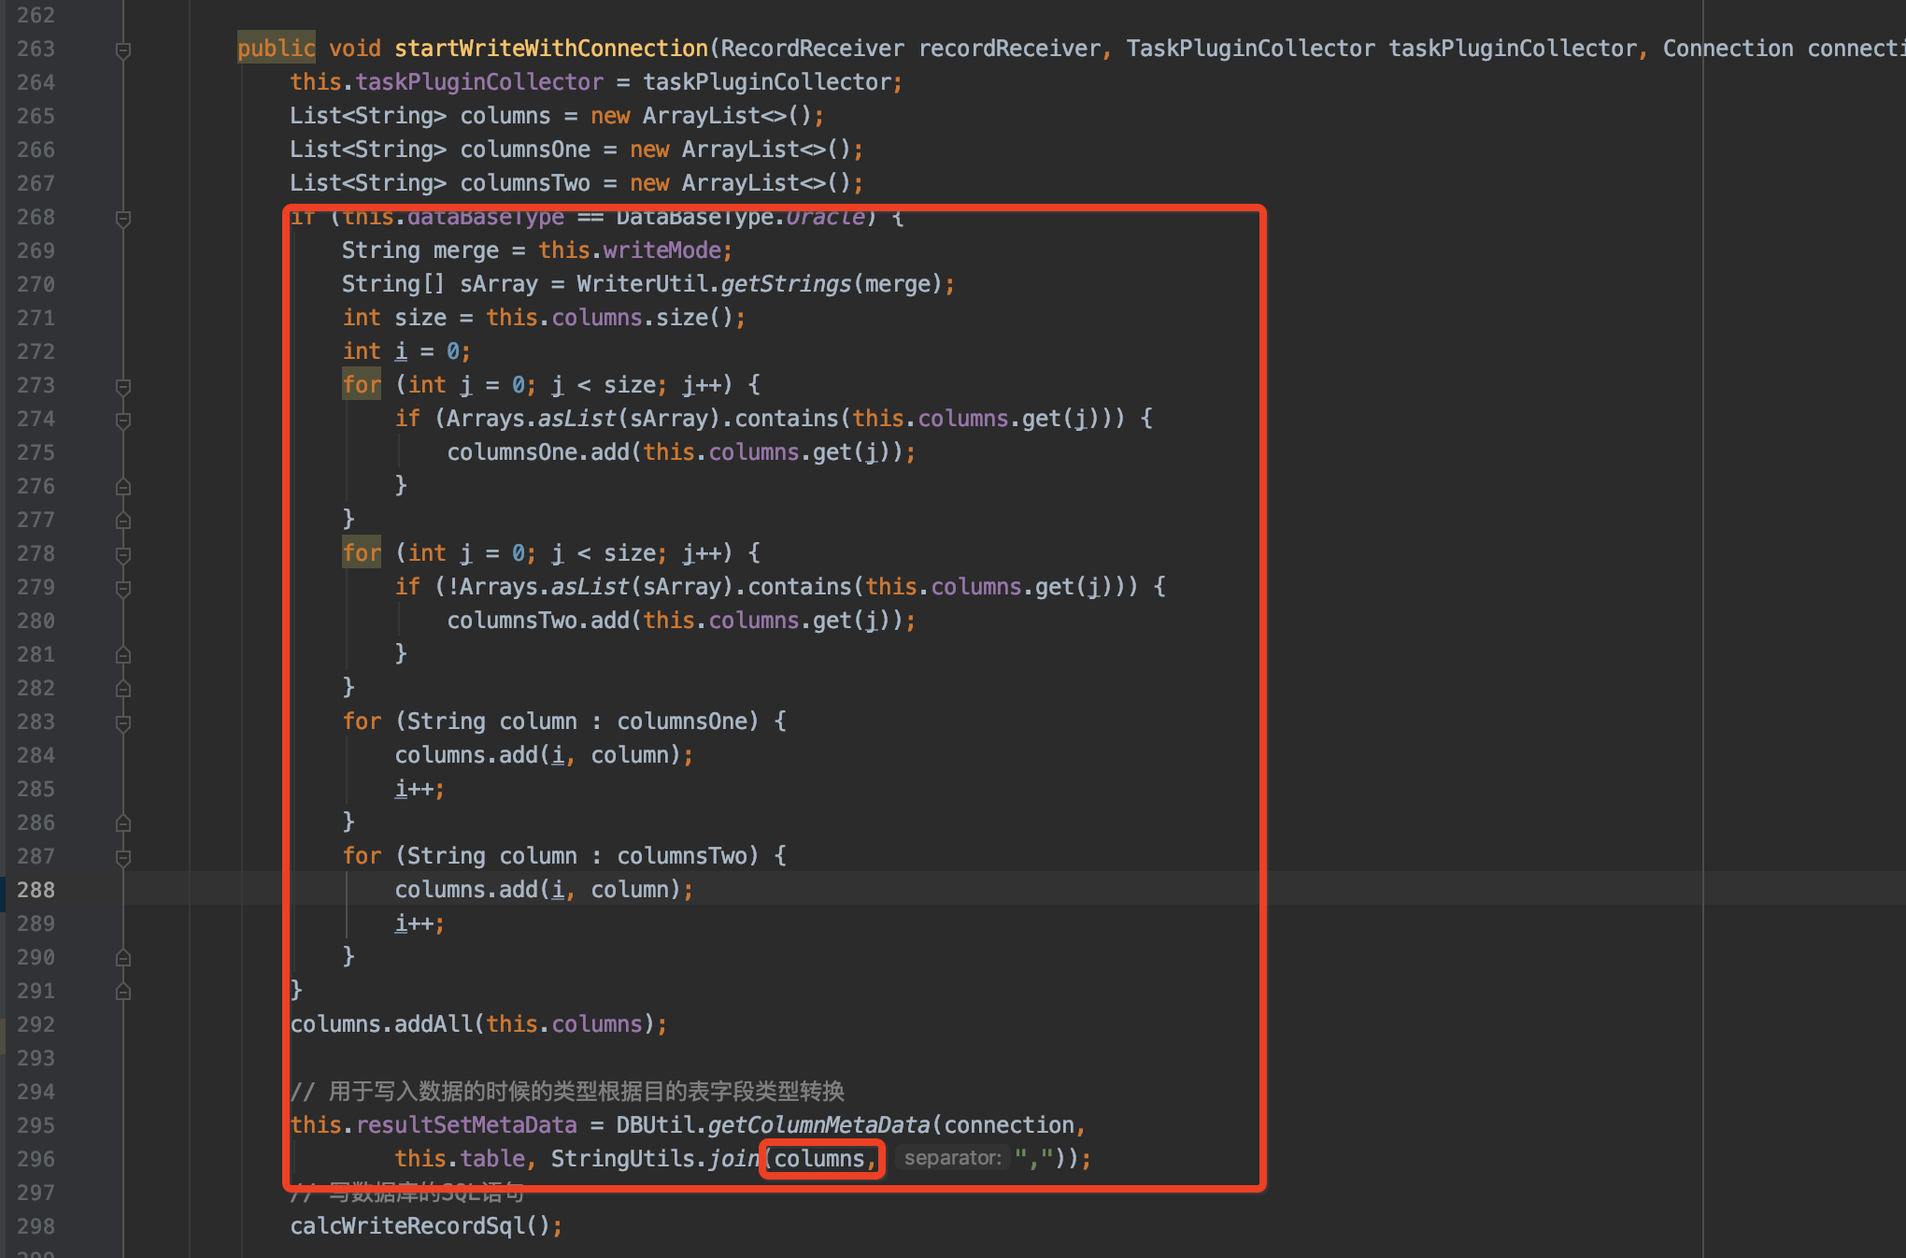
Task: Click highlighted 'for' keyword on line 273
Action: click(x=362, y=385)
